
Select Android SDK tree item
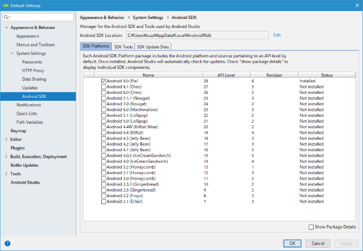coord(38,96)
